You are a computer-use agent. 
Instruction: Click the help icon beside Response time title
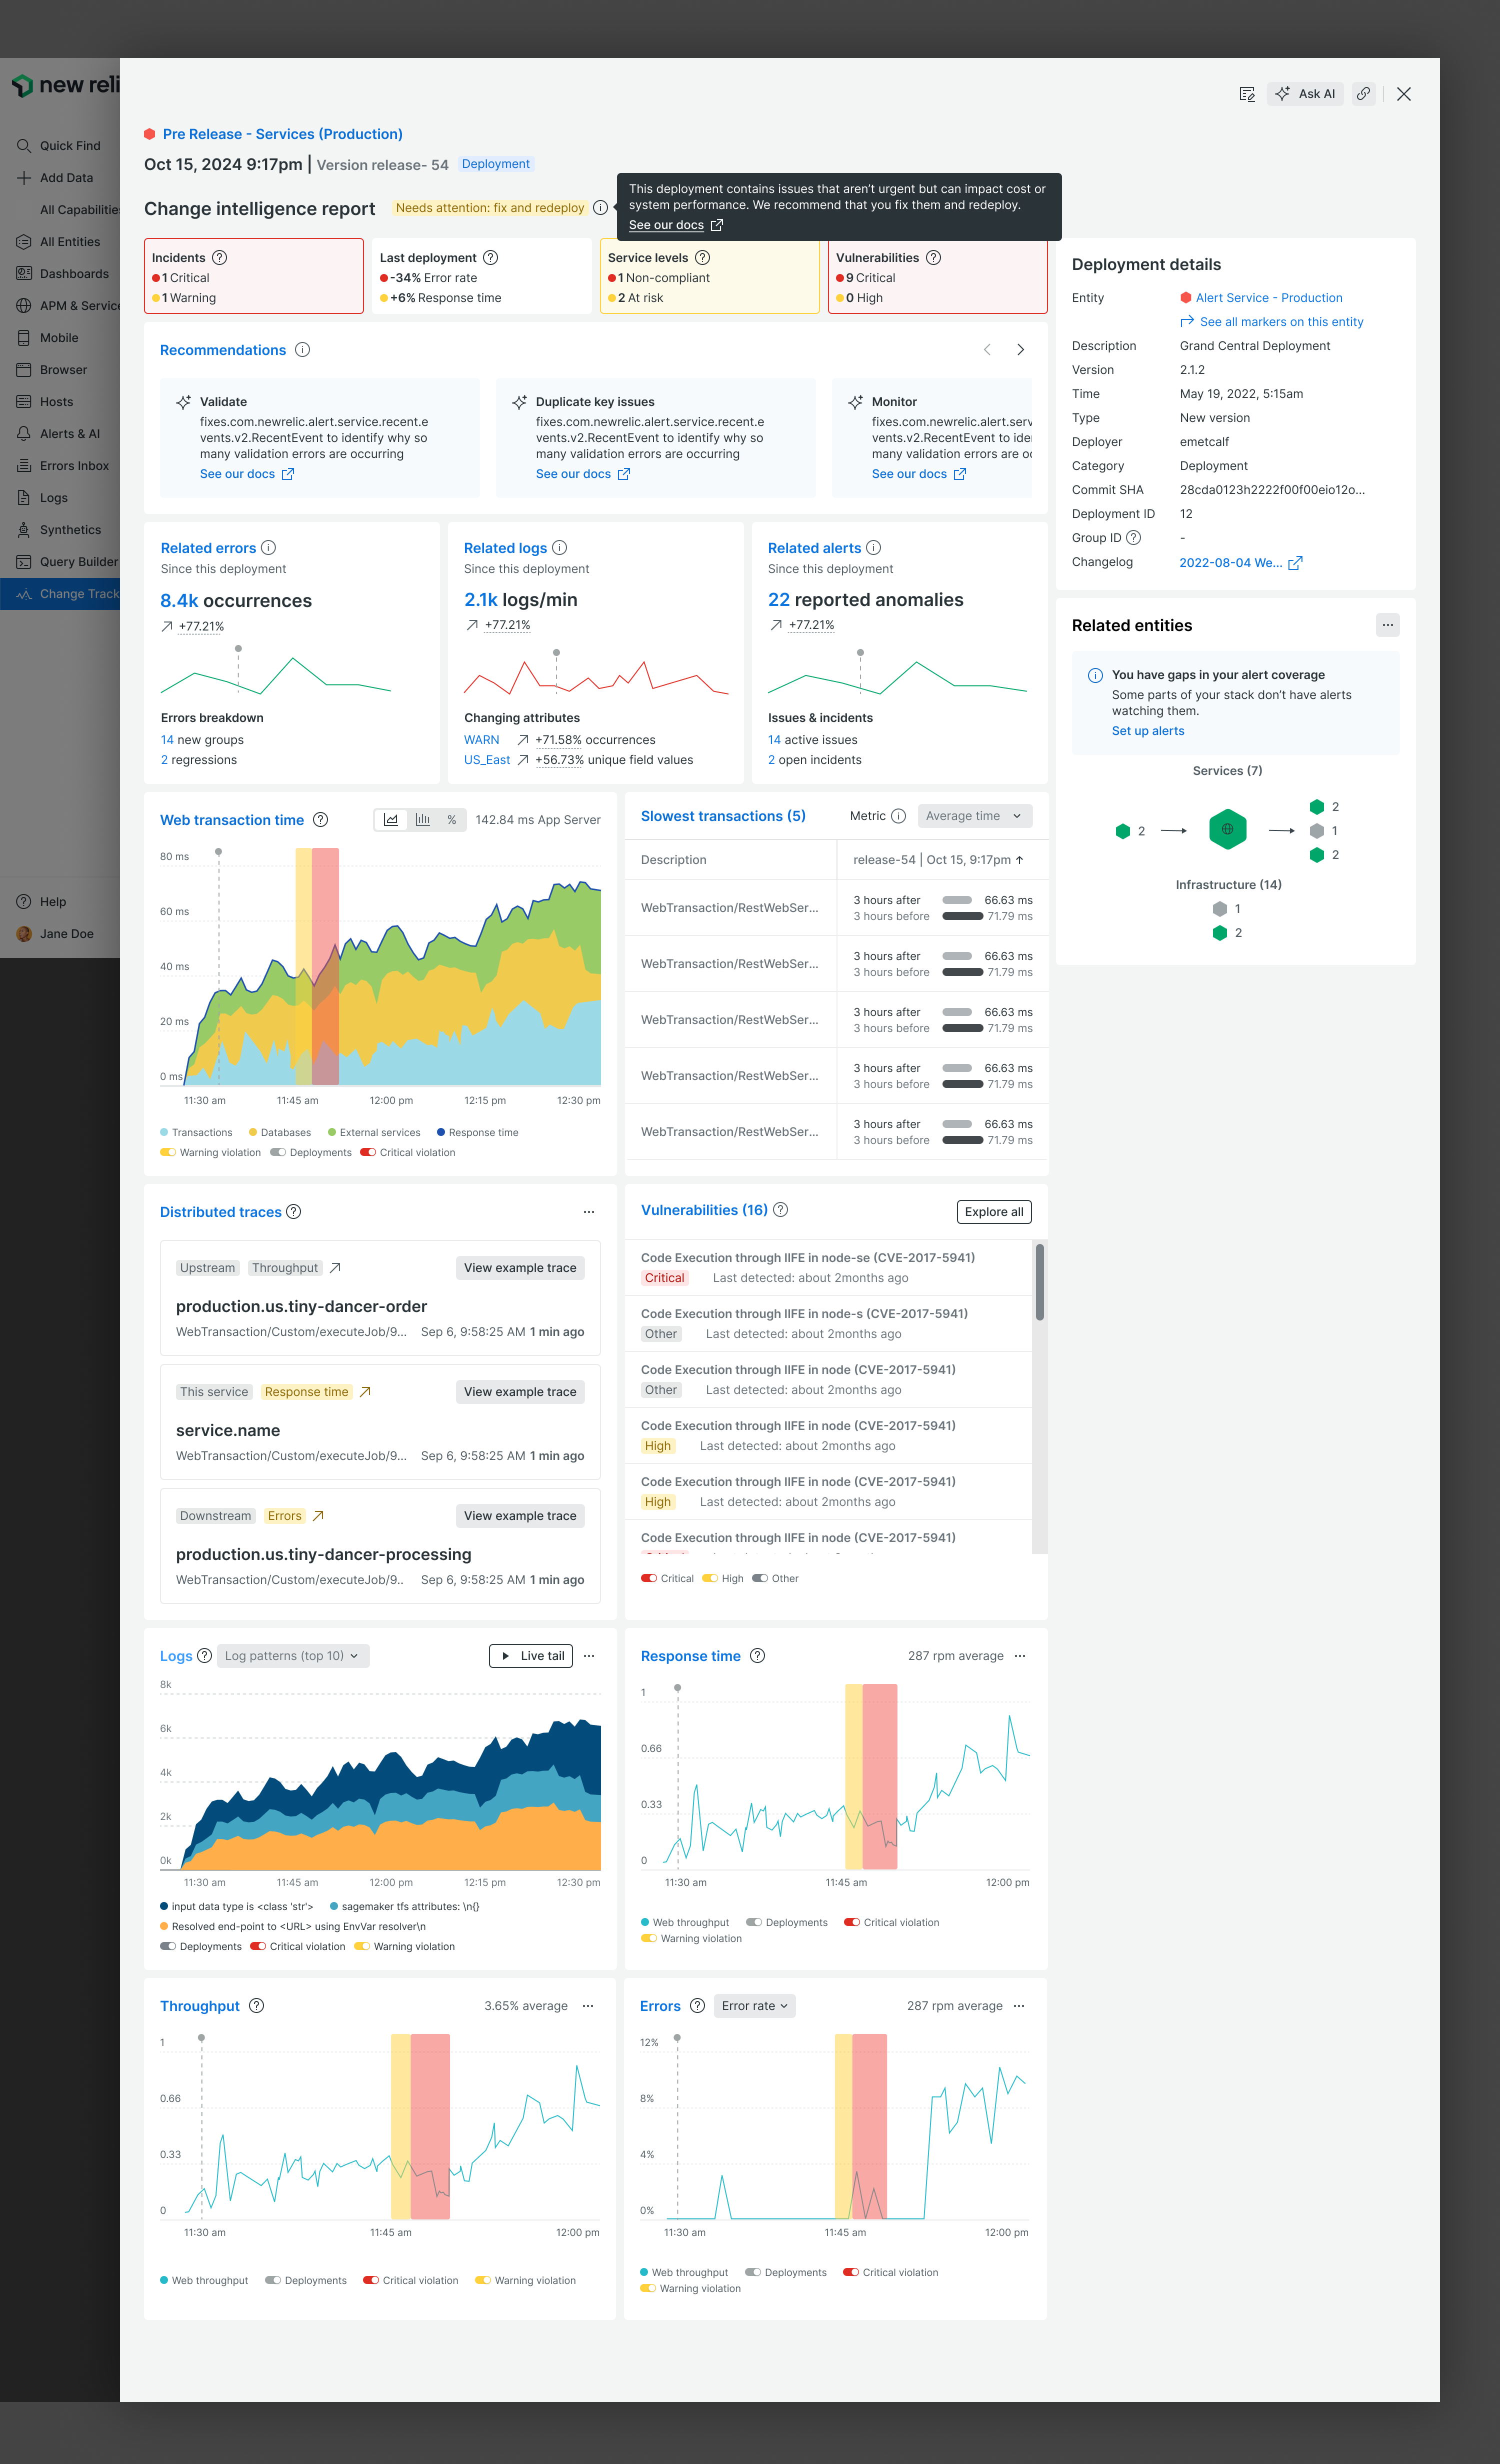[x=757, y=1656]
